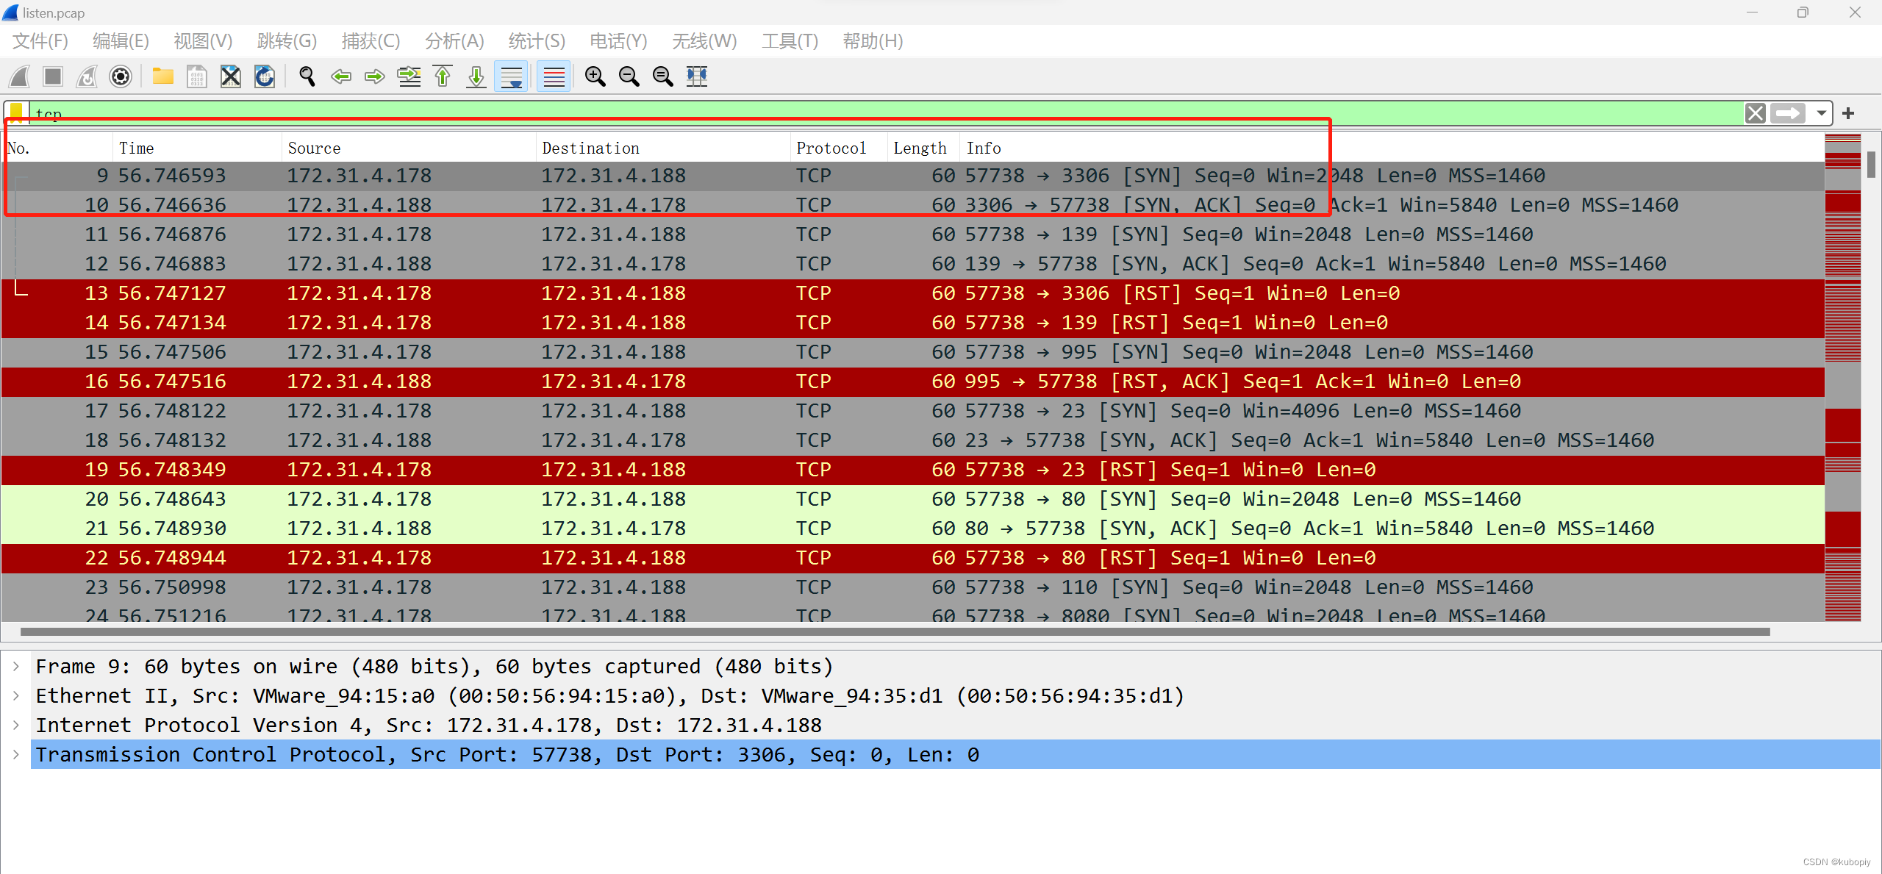The width and height of the screenshot is (1882, 874).
Task: Open the 统计(S) menu
Action: (x=537, y=41)
